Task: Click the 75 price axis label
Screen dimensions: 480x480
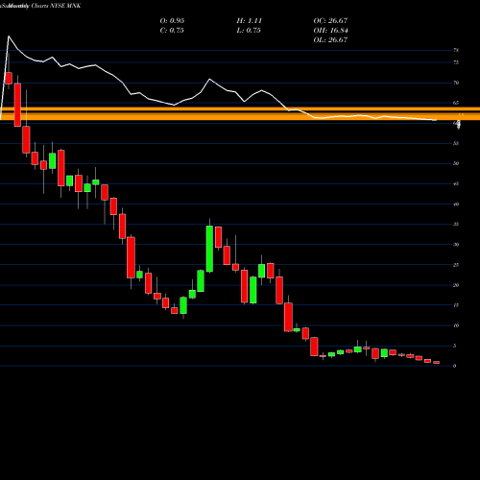Action: pos(456,62)
